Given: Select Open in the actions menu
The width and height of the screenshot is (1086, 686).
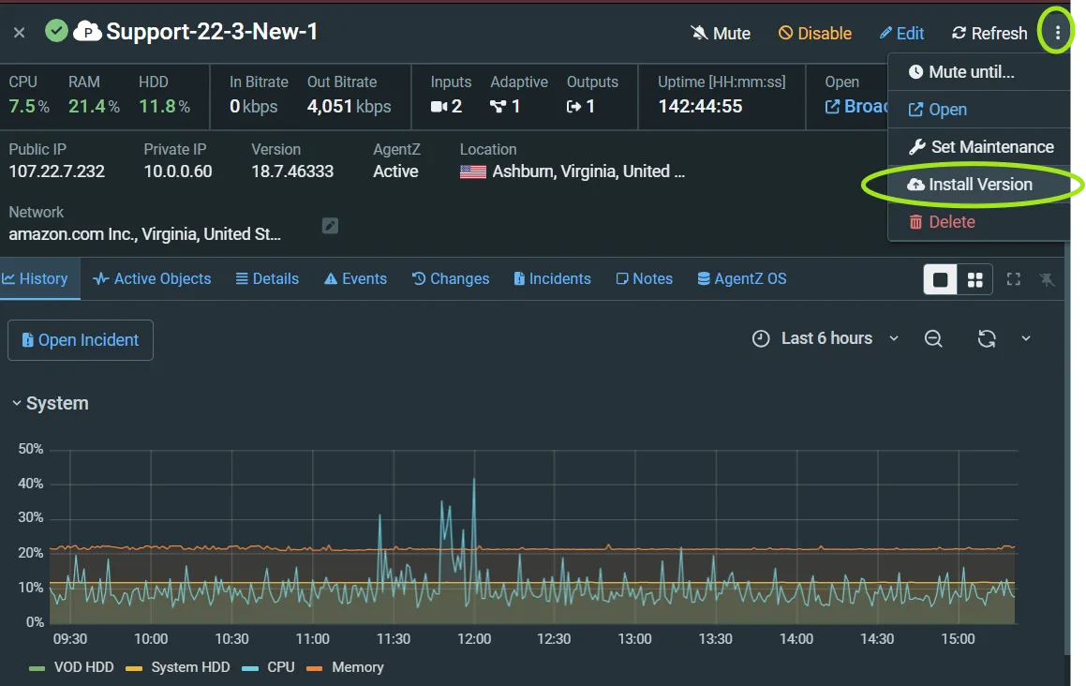Looking at the screenshot, I should [x=978, y=110].
